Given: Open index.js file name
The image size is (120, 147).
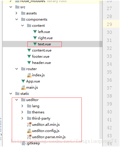Looking at the screenshot, I should click(38, 75).
